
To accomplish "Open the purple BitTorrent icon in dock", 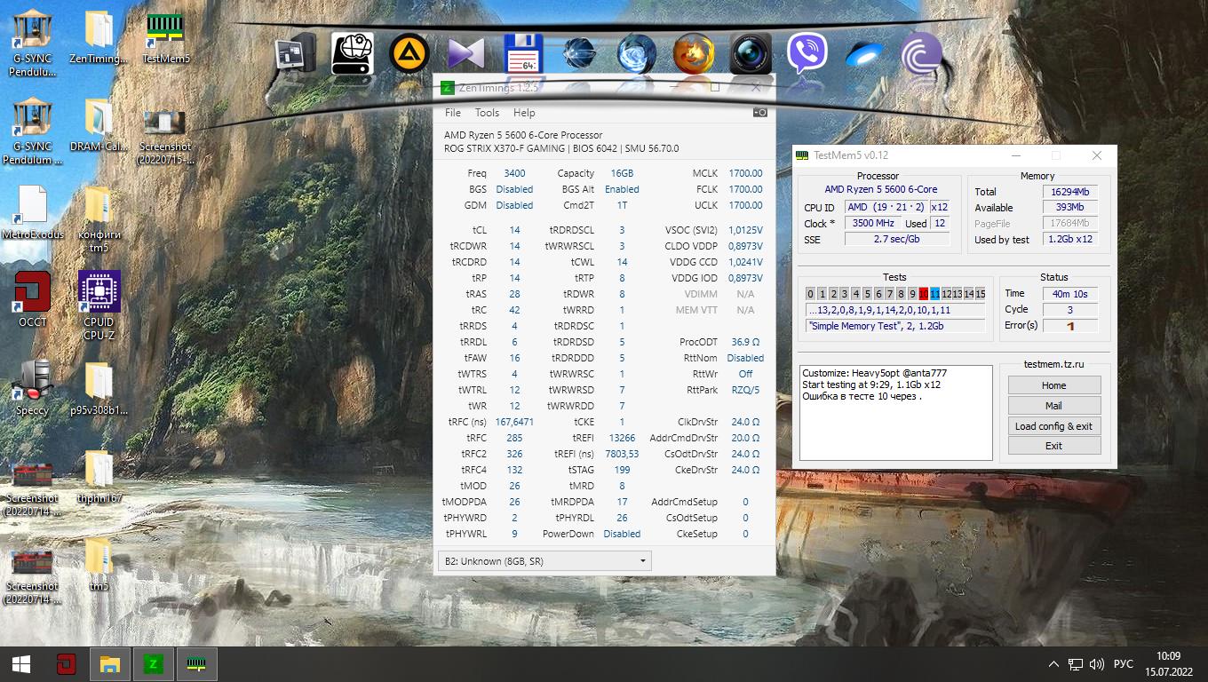I will click(x=921, y=54).
